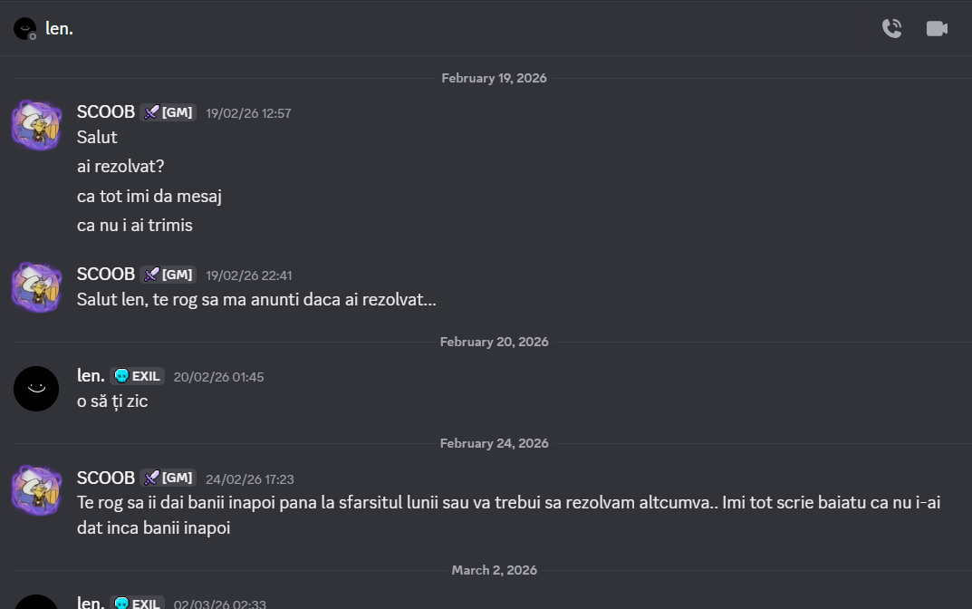Image resolution: width=972 pixels, height=609 pixels.
Task: Start a video call with len.
Action: coord(937,28)
